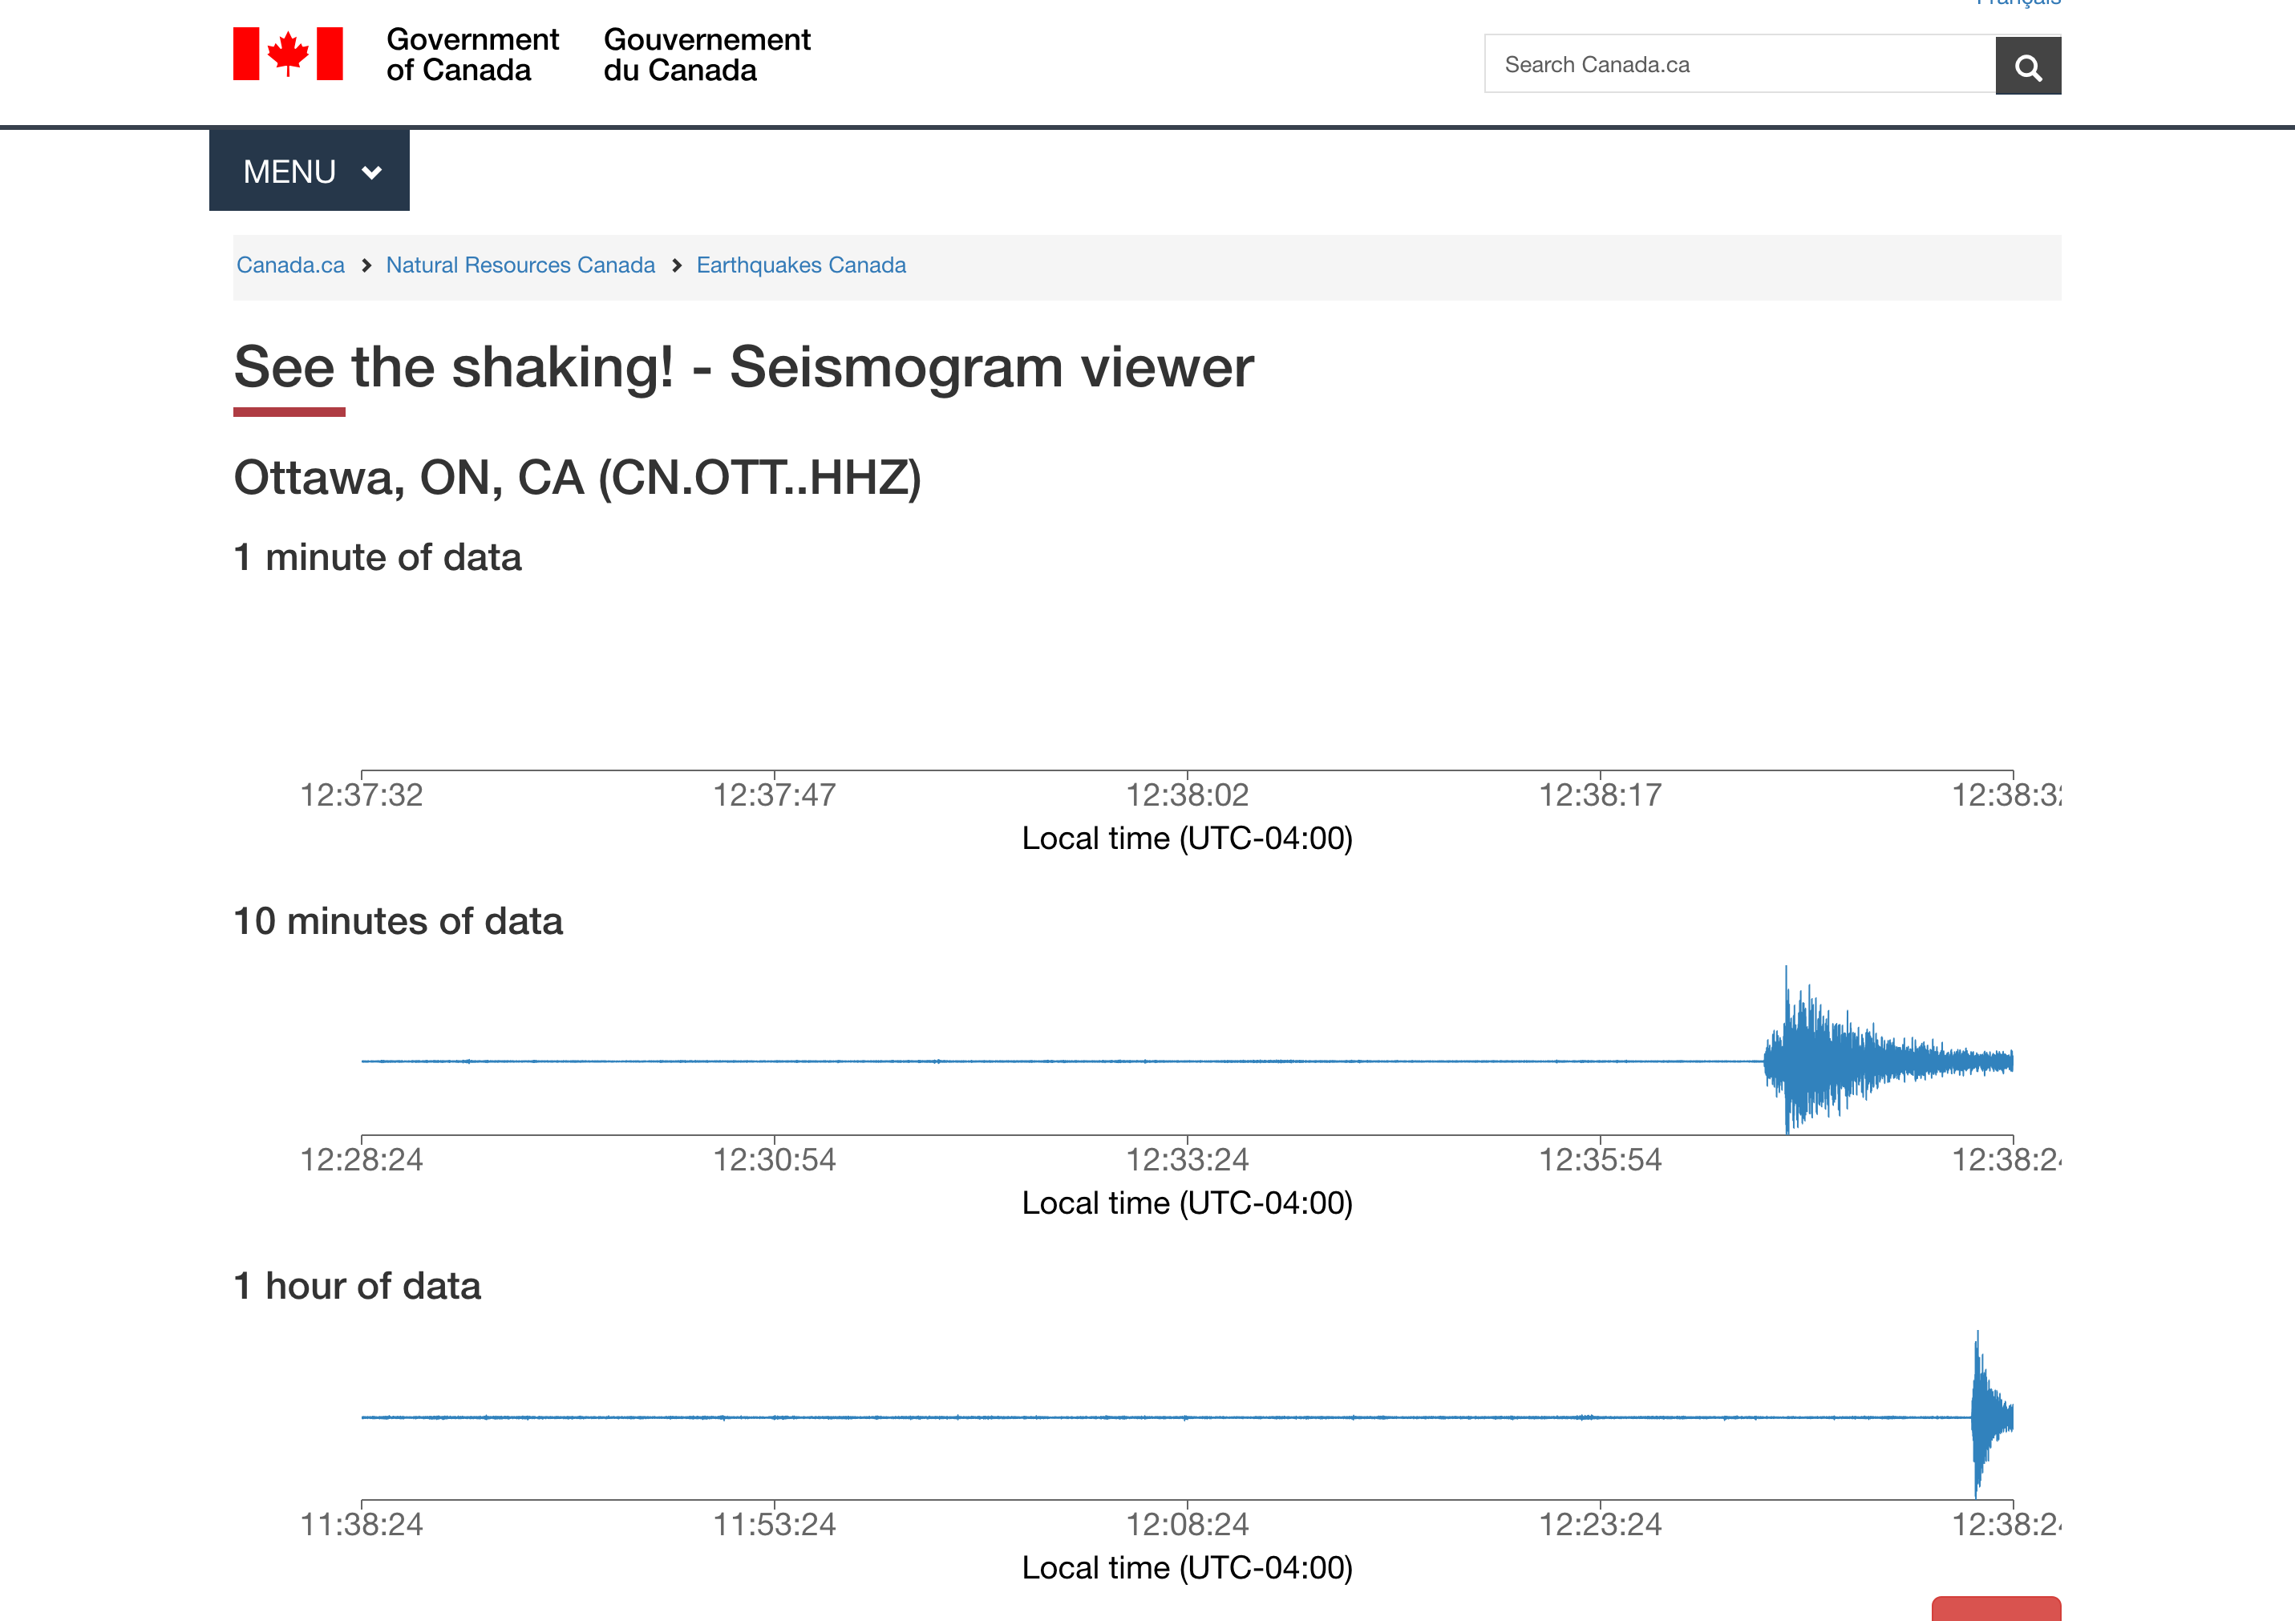Screen dimensions: 2295x1621
Task: Click the MENU chevron arrow
Action: pos(372,173)
